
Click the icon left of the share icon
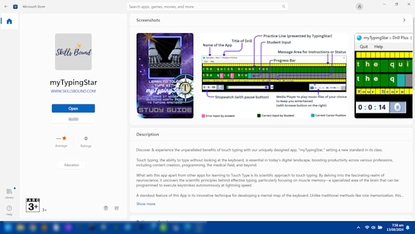pyautogui.click(x=106, y=208)
